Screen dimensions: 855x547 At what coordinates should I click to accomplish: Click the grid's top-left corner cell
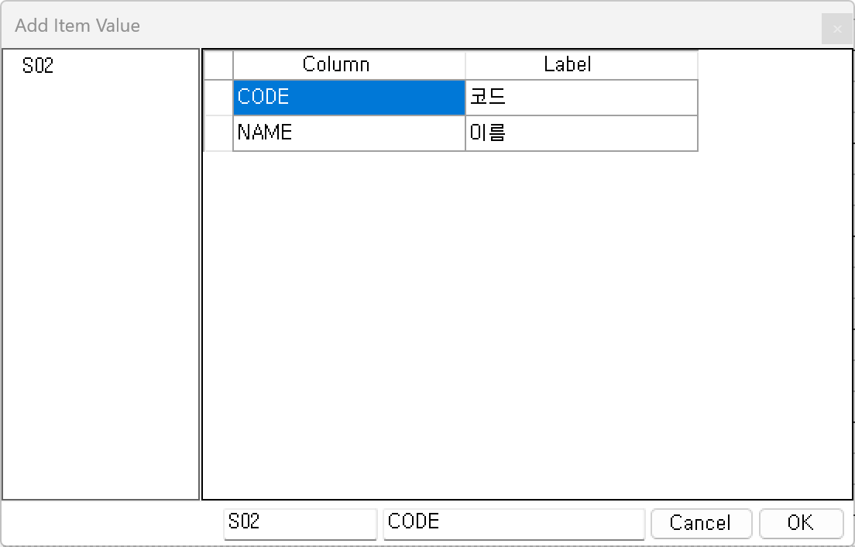coord(218,65)
